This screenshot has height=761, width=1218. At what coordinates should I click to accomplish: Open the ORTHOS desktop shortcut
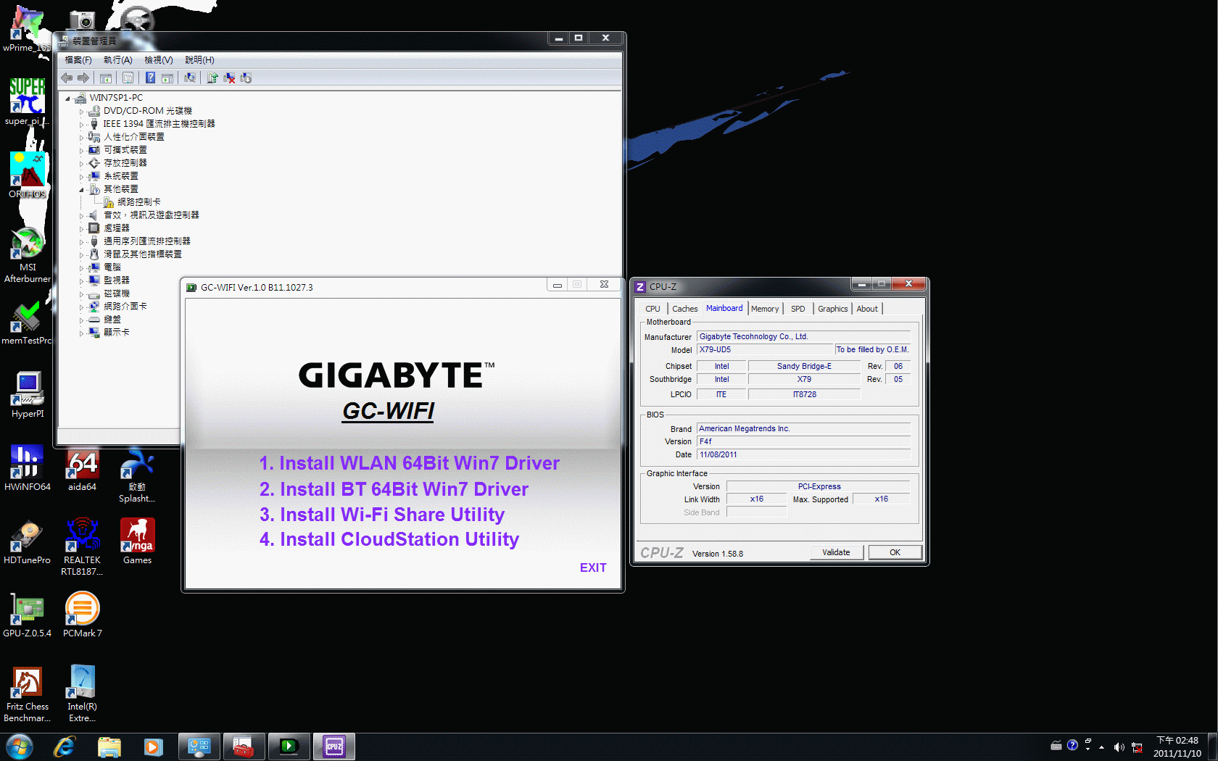pos(27,175)
